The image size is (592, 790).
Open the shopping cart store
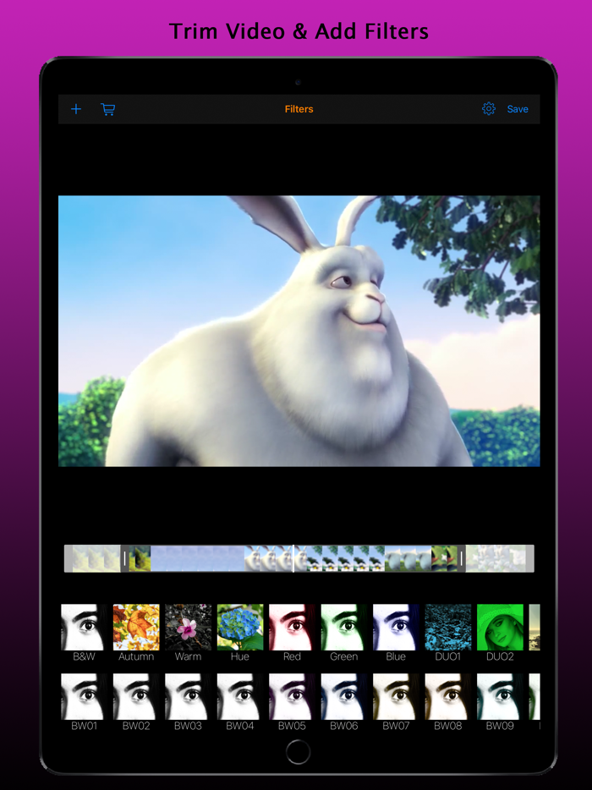(107, 109)
